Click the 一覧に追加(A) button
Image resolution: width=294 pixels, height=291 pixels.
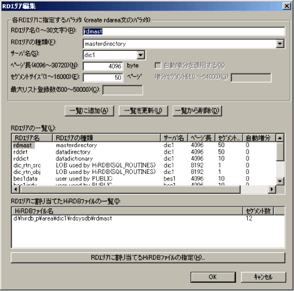point(89,110)
